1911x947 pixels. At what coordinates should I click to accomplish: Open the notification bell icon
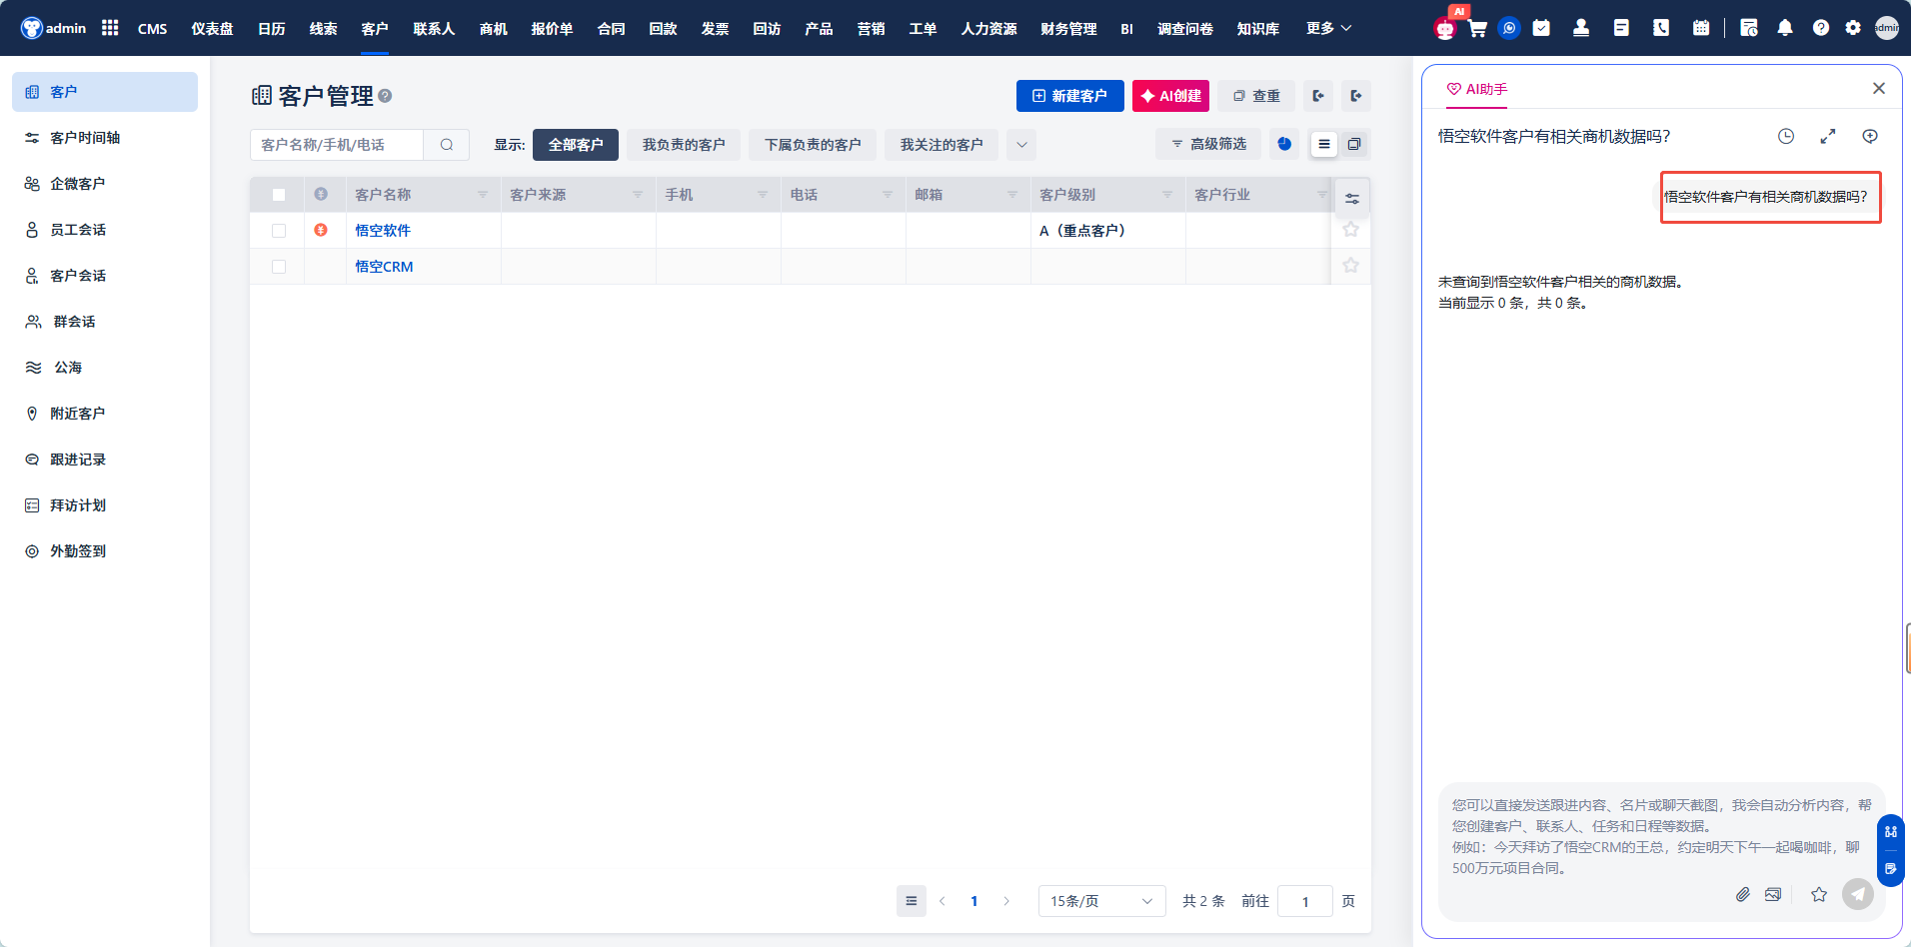[1785, 28]
